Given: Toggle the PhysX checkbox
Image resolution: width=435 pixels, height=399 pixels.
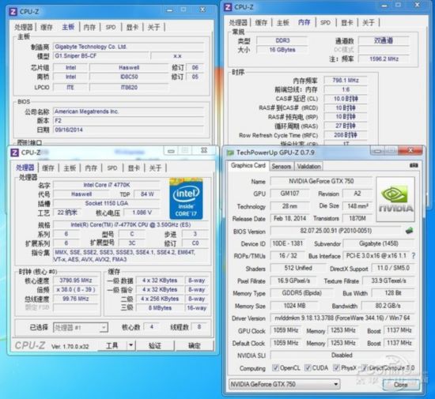Looking at the screenshot, I should 336,367.
